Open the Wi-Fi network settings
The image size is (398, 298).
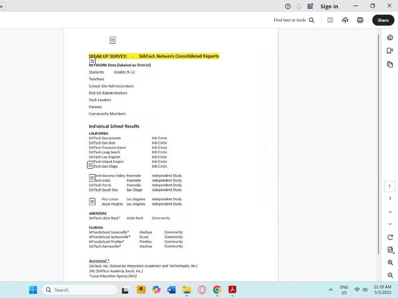click(357, 290)
